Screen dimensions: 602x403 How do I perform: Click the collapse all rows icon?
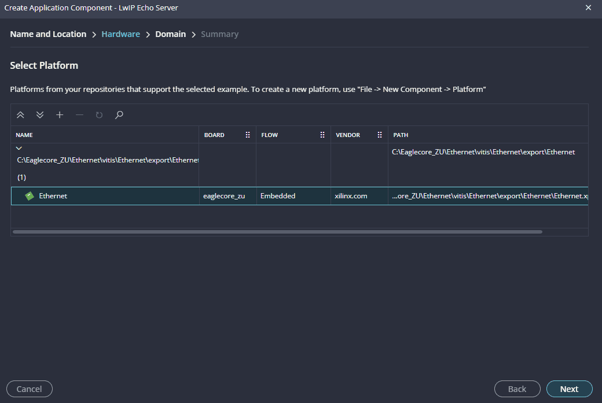click(20, 115)
